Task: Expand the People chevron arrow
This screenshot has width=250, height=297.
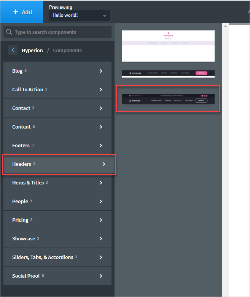Action: point(101,201)
